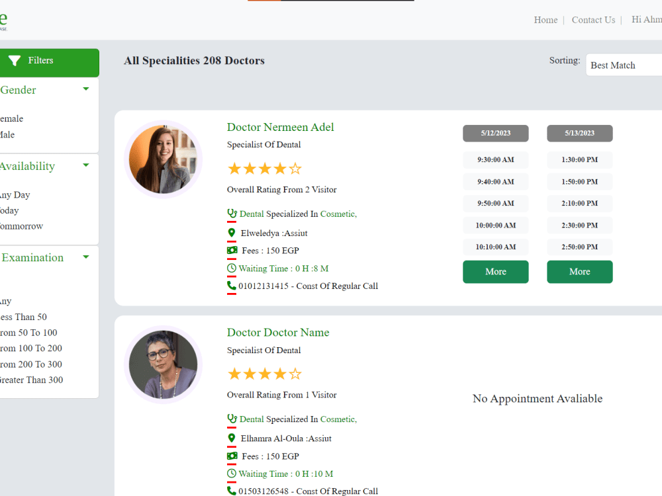Go to Home page

(545, 20)
